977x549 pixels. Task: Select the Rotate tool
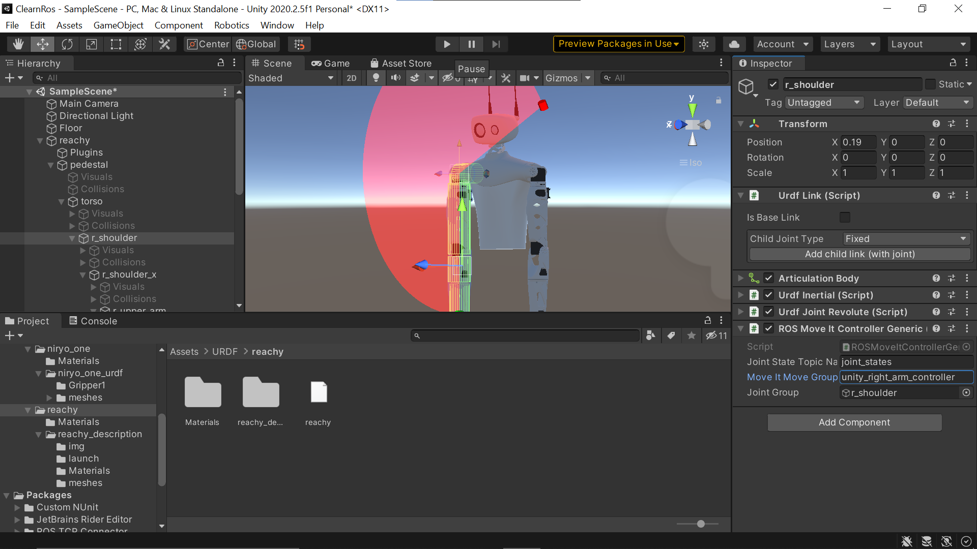point(67,44)
